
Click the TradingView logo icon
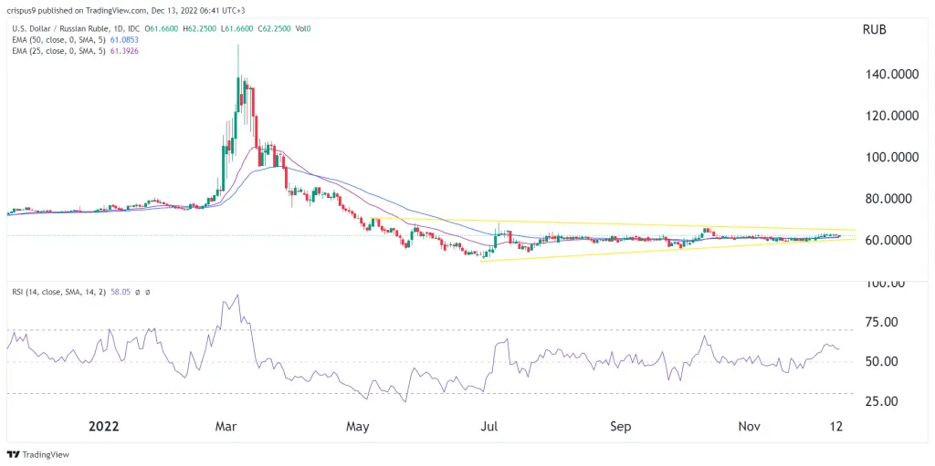[x=13, y=454]
